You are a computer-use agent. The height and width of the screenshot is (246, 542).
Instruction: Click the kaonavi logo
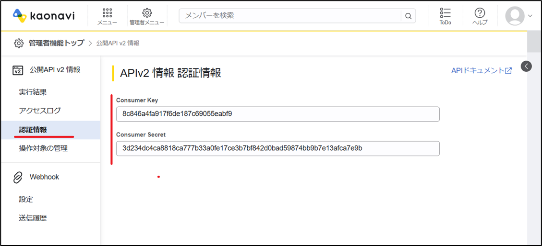click(44, 16)
